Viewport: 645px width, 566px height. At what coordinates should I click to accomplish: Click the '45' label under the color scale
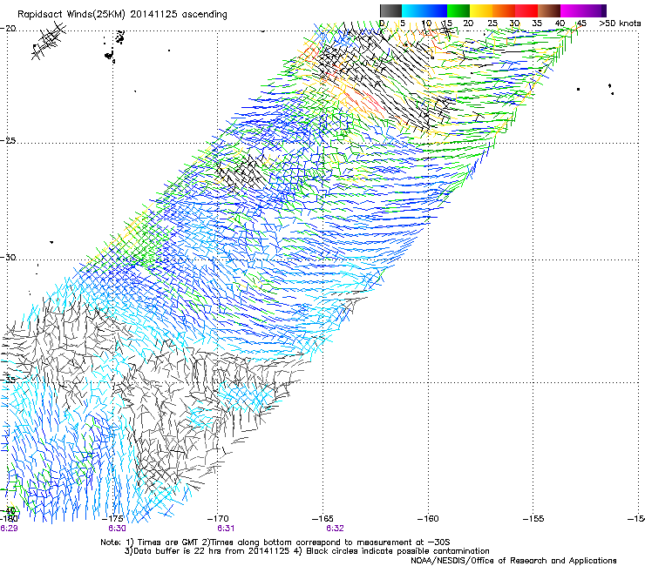(x=581, y=24)
